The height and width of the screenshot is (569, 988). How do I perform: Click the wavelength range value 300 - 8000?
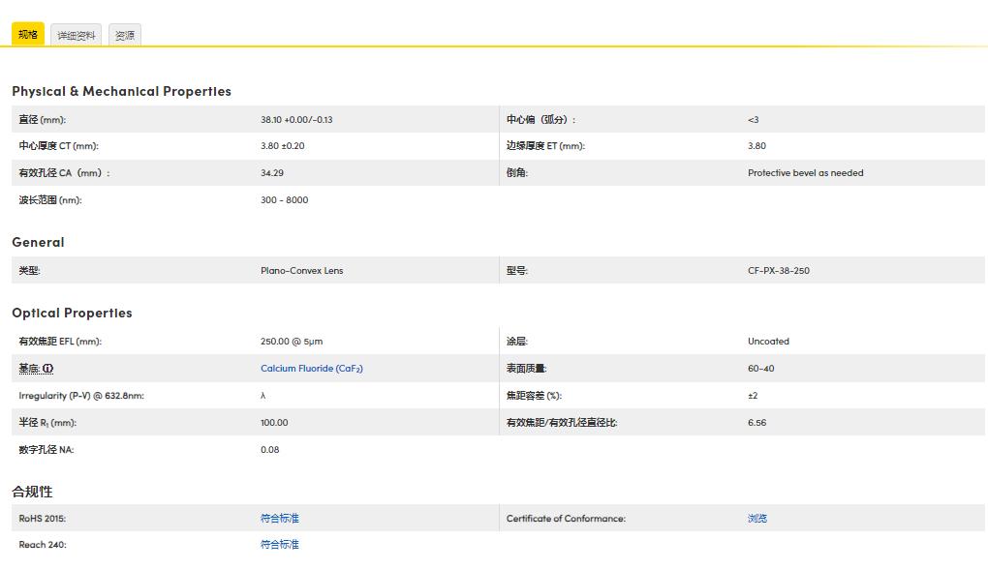coord(284,200)
